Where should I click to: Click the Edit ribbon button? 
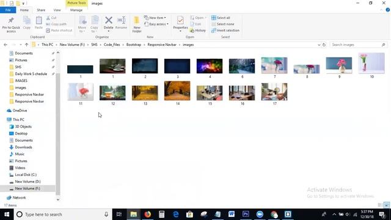[195, 24]
